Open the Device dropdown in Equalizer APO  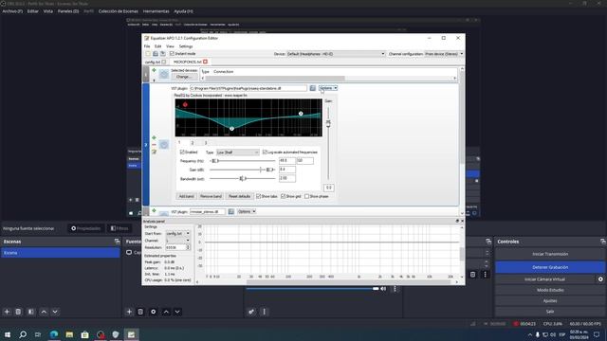[336, 54]
